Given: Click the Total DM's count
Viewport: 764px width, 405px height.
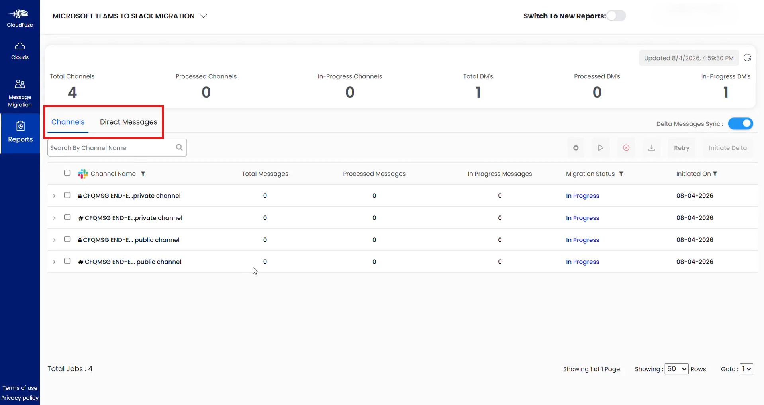Looking at the screenshot, I should pos(478,92).
